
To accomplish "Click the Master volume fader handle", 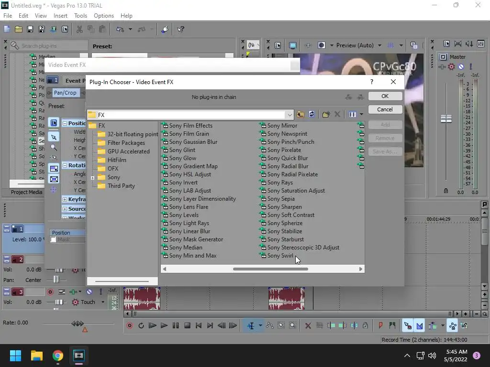I will coord(446,119).
